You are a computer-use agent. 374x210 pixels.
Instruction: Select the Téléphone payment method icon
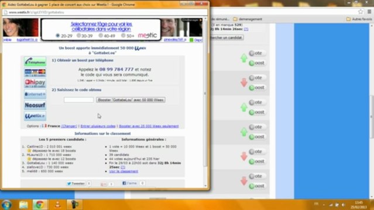point(35,62)
